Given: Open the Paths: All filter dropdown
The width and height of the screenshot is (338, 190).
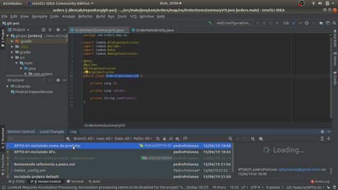Looking at the screenshot, I should click(143, 138).
